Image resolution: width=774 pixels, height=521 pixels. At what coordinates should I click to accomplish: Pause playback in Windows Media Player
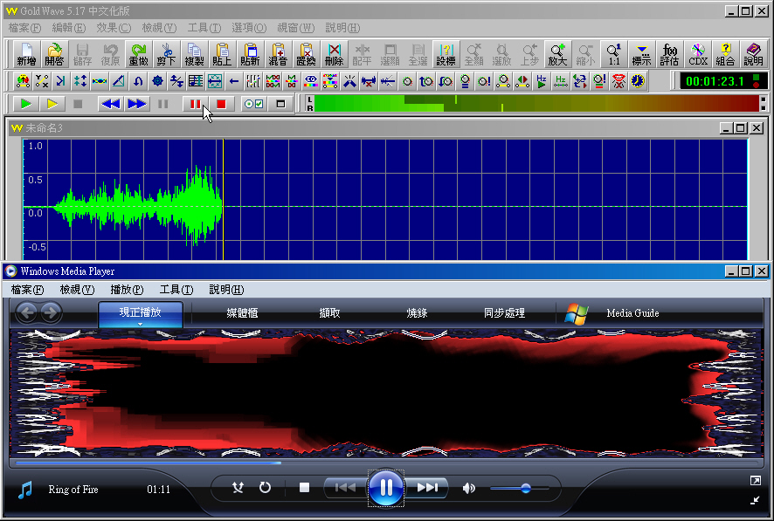[385, 488]
